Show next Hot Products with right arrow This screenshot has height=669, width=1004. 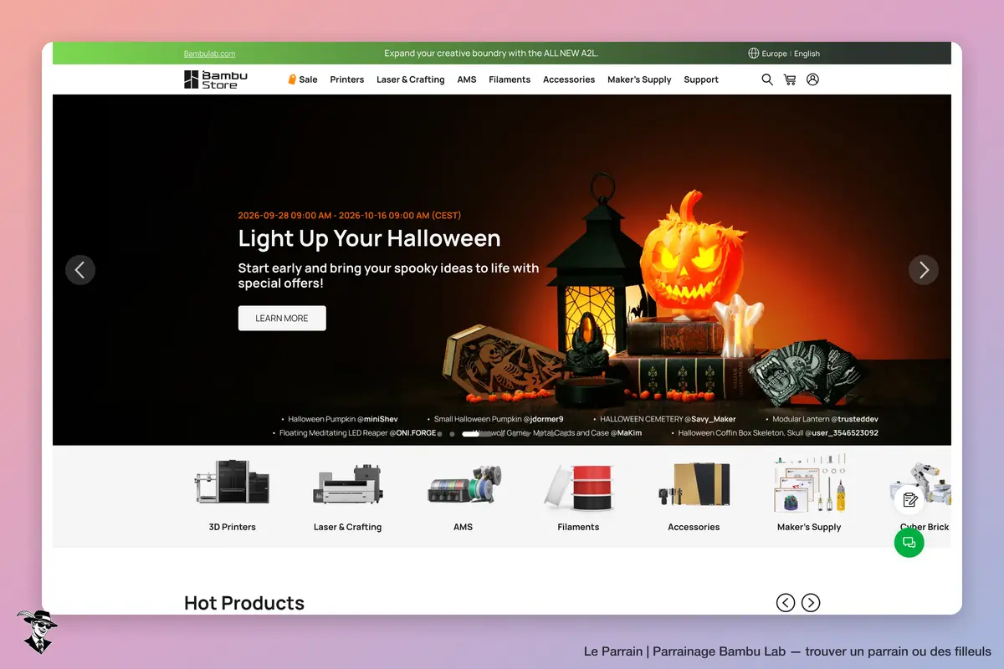811,602
